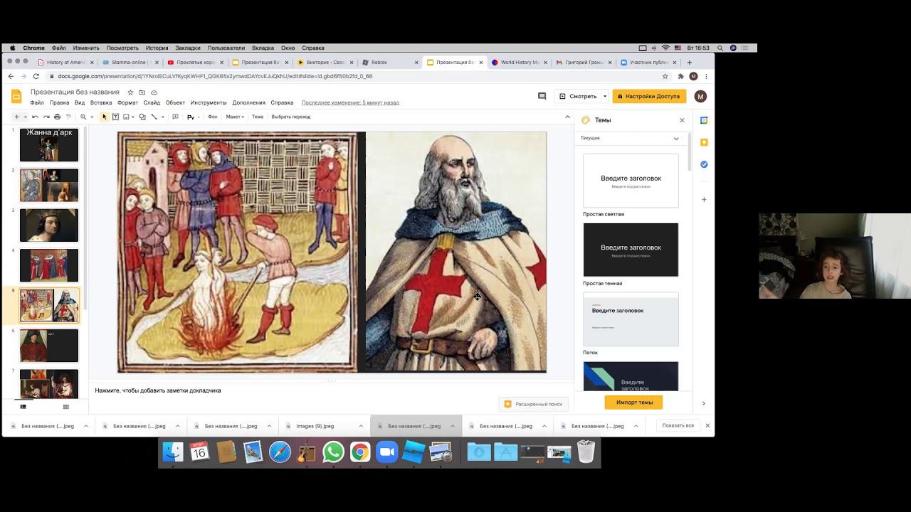
Task: Open the Google Calendar side panel icon
Action: pos(704,120)
